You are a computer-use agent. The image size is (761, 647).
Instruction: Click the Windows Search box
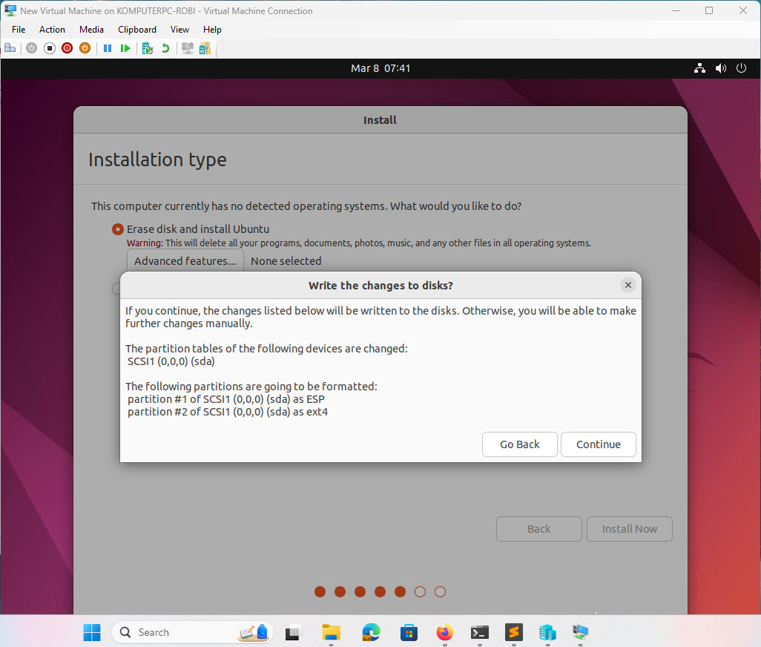pos(185,632)
